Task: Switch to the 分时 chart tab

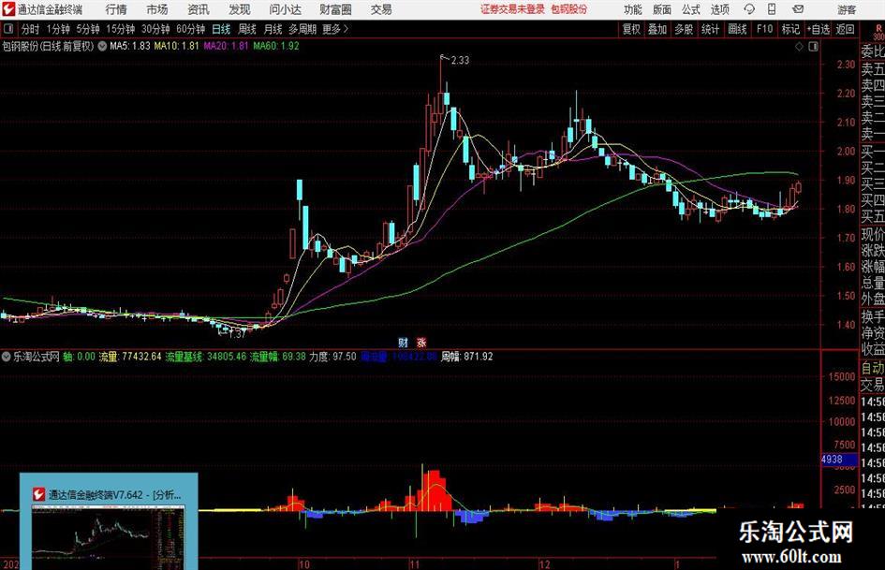Action: click(x=30, y=29)
